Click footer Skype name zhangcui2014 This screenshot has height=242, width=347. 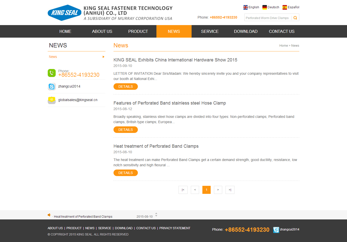290,229
